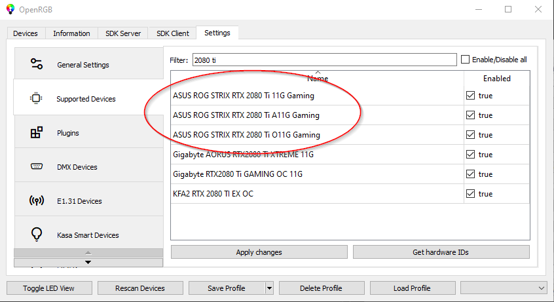
Task: Minimize the OpenRGB window
Action: tap(479, 9)
